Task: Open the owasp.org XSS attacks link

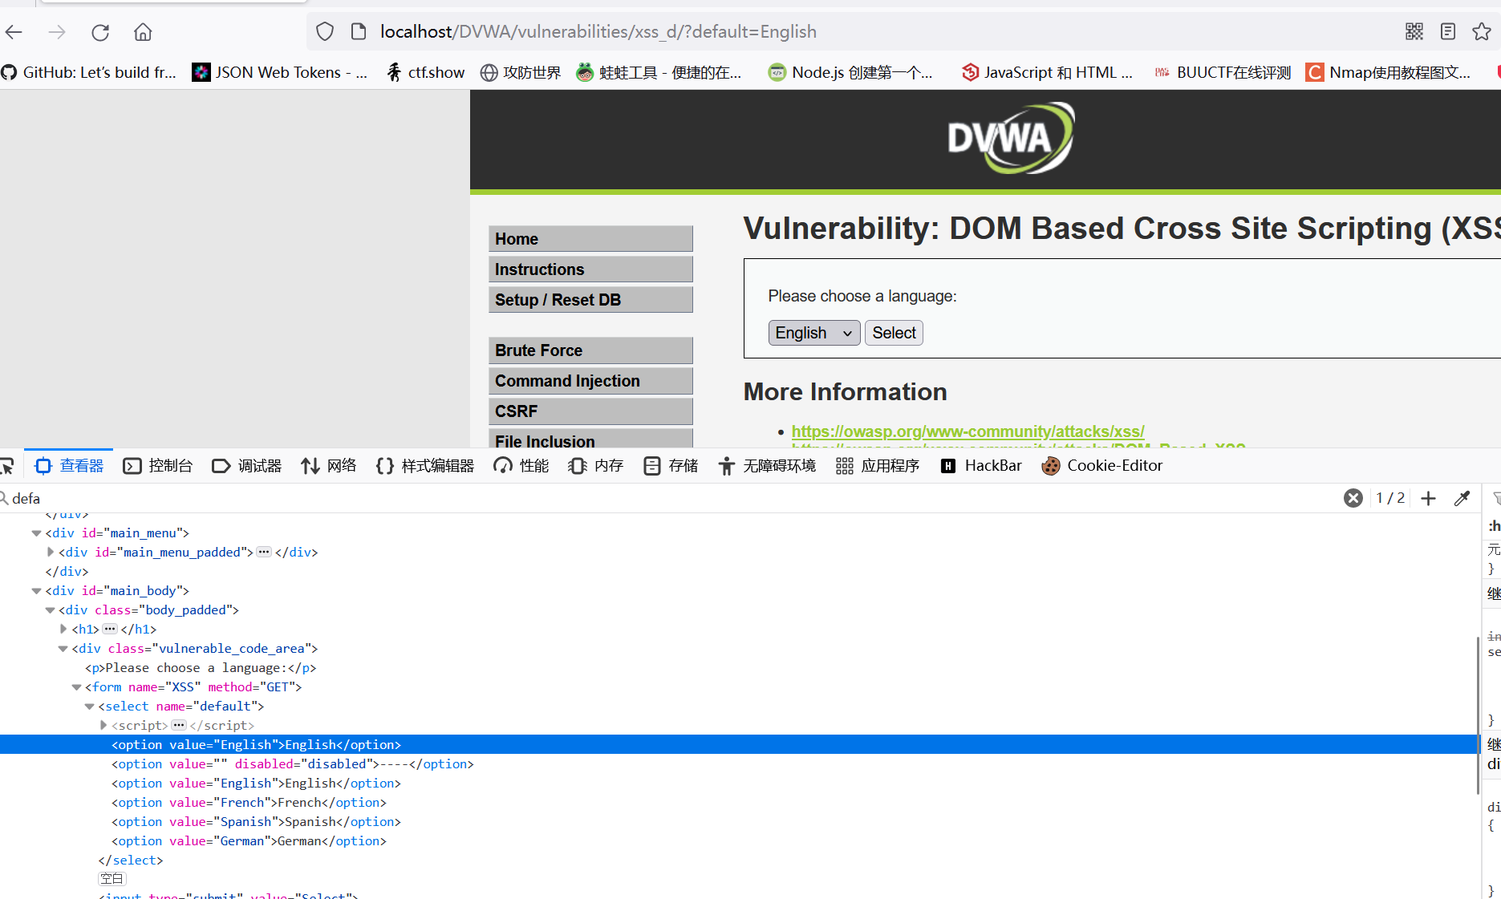Action: pos(968,431)
